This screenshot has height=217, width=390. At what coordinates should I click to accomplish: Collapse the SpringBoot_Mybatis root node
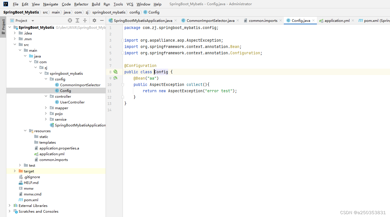(10, 27)
